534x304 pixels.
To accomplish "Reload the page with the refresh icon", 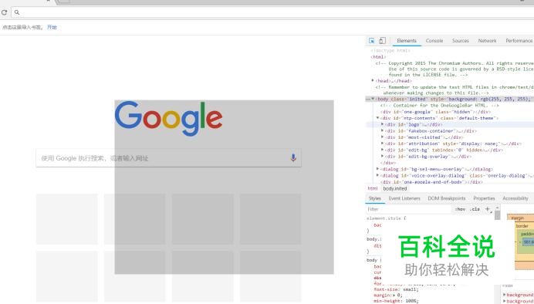I will pyautogui.click(x=4, y=12).
